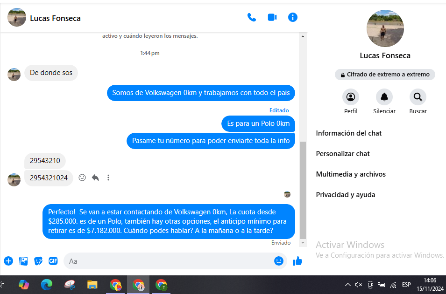Open File Explorer from taskbar
Image resolution: width=446 pixels, height=294 pixels.
pos(92,285)
